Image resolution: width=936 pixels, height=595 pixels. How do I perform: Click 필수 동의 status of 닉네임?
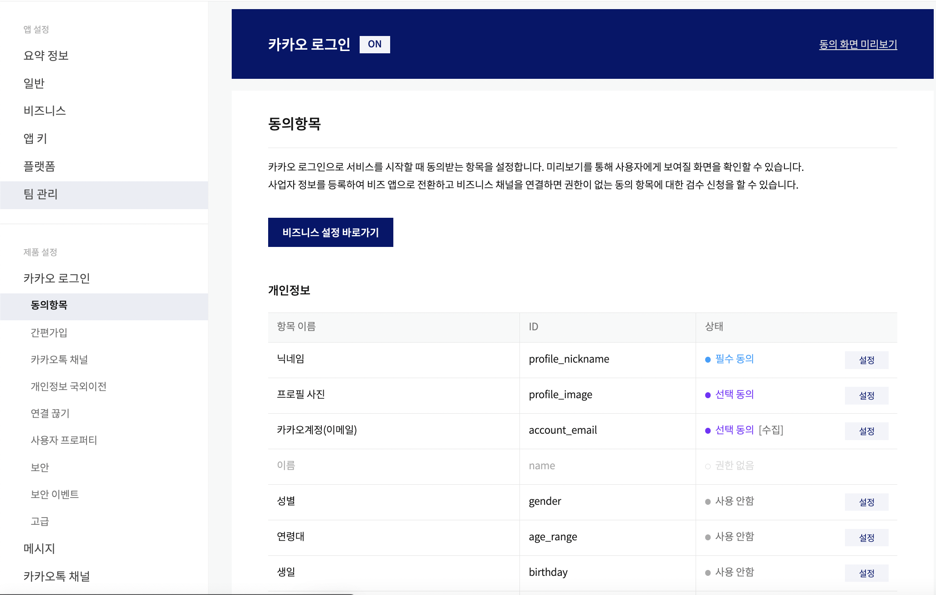pos(730,359)
